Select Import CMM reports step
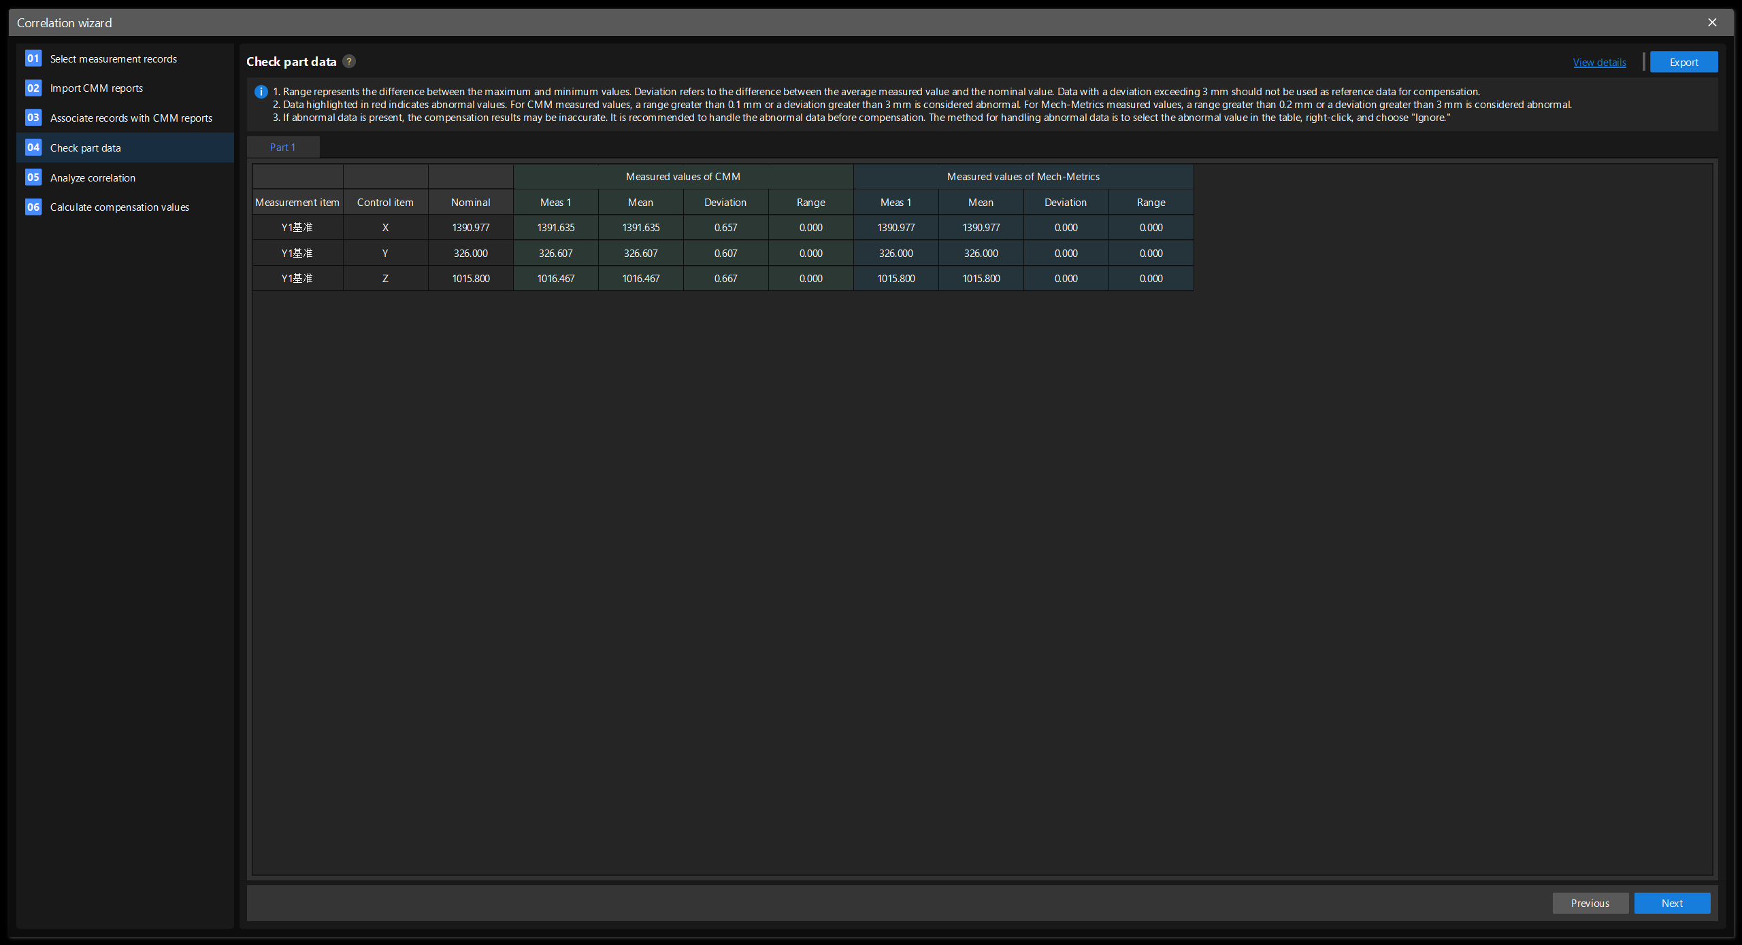The image size is (1742, 945). (x=97, y=88)
